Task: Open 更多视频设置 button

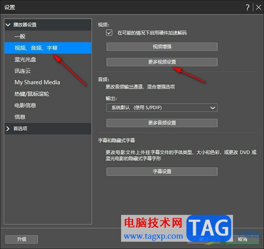Action: (x=162, y=62)
